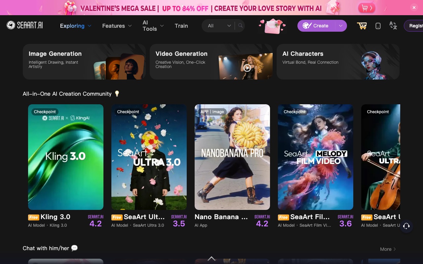Image resolution: width=423 pixels, height=264 pixels.
Task: Click the mobile app phone icon
Action: point(378,26)
